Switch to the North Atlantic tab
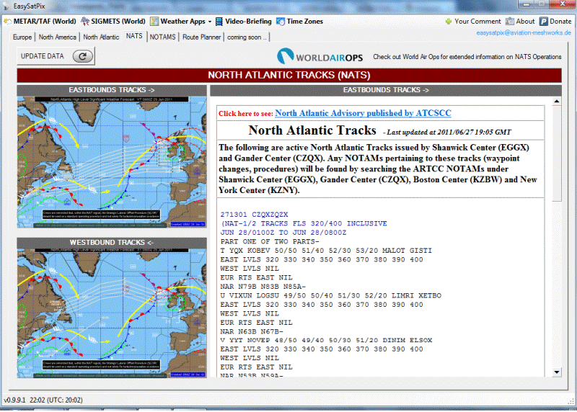Viewport: 577px width, 412px height. [101, 37]
